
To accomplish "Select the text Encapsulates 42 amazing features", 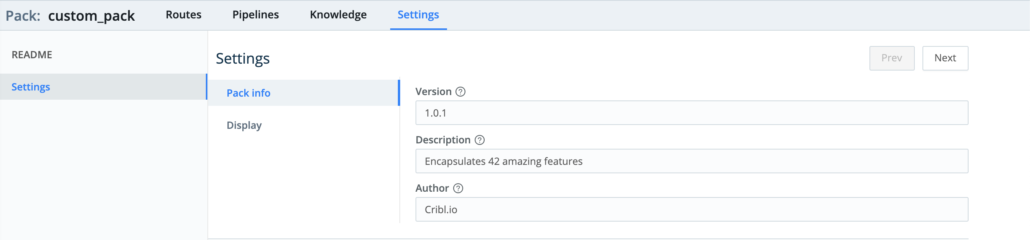I will tap(503, 161).
